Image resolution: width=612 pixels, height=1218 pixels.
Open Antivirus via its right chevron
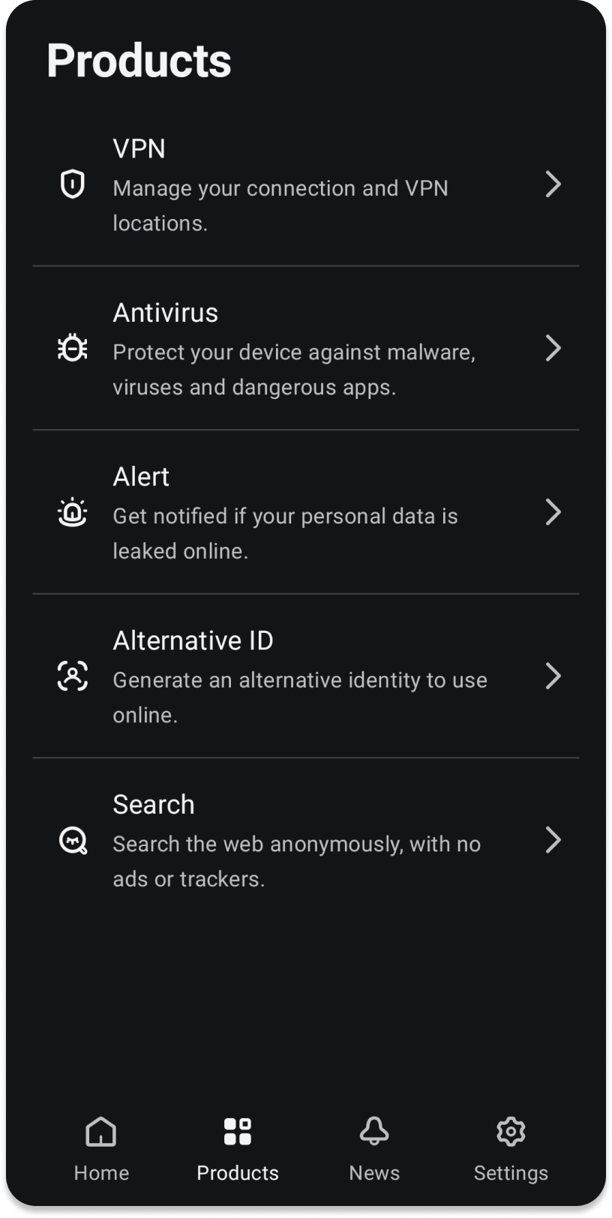pos(553,348)
